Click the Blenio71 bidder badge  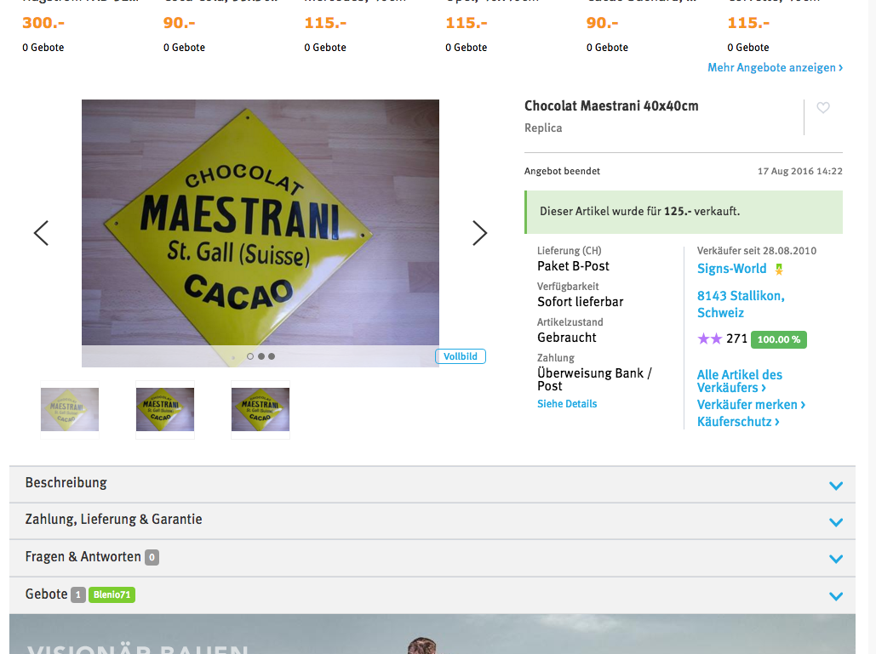[112, 594]
